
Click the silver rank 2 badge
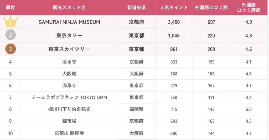pyautogui.click(x=10, y=36)
